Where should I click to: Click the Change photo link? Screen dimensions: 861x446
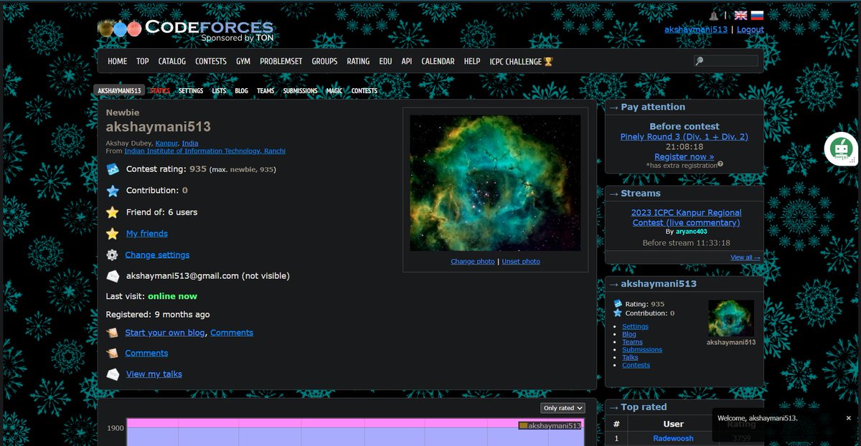(473, 262)
